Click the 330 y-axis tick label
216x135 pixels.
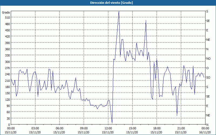(x=8, y=55)
